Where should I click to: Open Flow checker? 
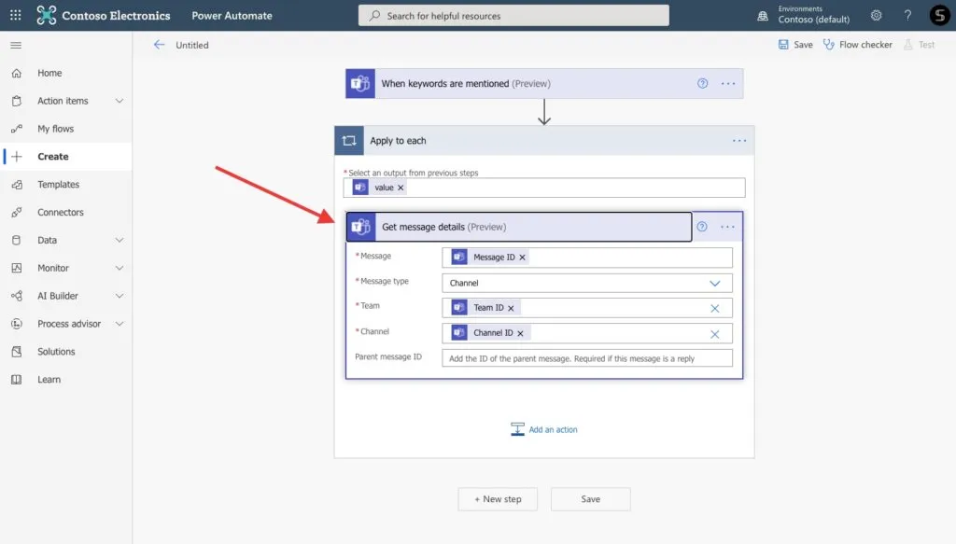[x=857, y=45]
